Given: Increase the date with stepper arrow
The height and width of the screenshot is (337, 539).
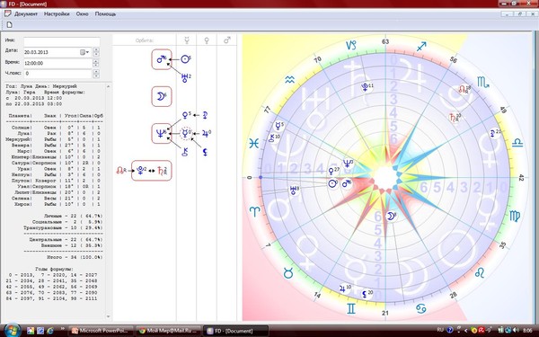Looking at the screenshot, I should click(x=96, y=50).
